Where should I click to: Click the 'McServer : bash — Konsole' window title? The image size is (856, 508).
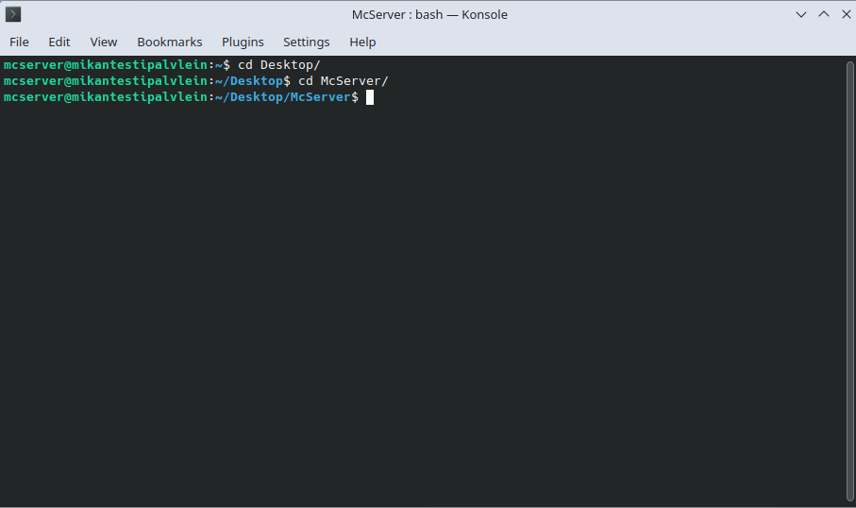[429, 14]
